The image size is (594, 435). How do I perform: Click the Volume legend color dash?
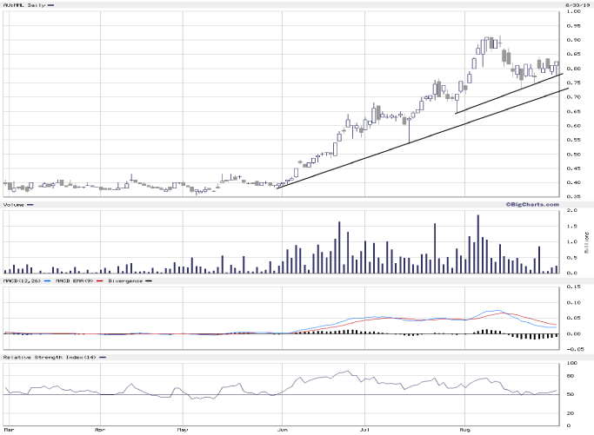click(30, 205)
